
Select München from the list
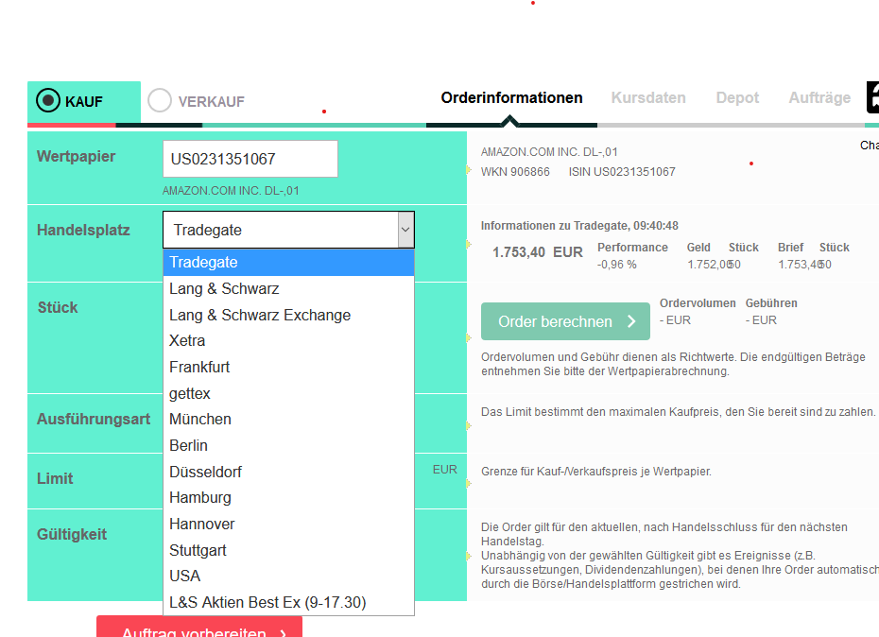(288, 420)
